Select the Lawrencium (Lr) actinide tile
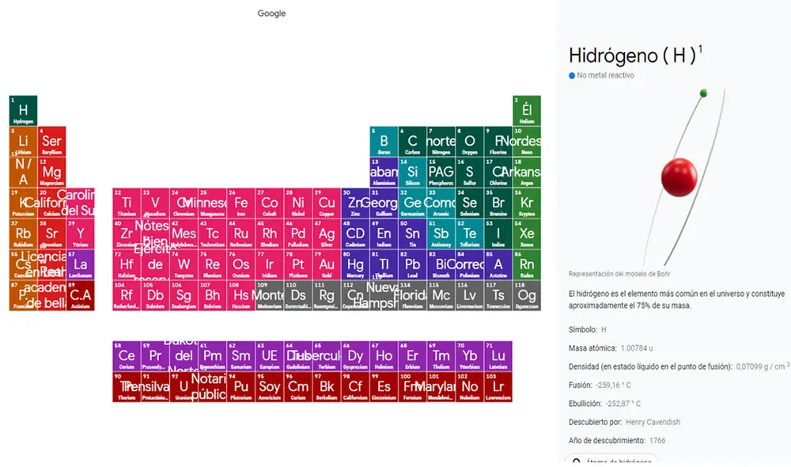Image resolution: width=791 pixels, height=467 pixels. tap(498, 387)
